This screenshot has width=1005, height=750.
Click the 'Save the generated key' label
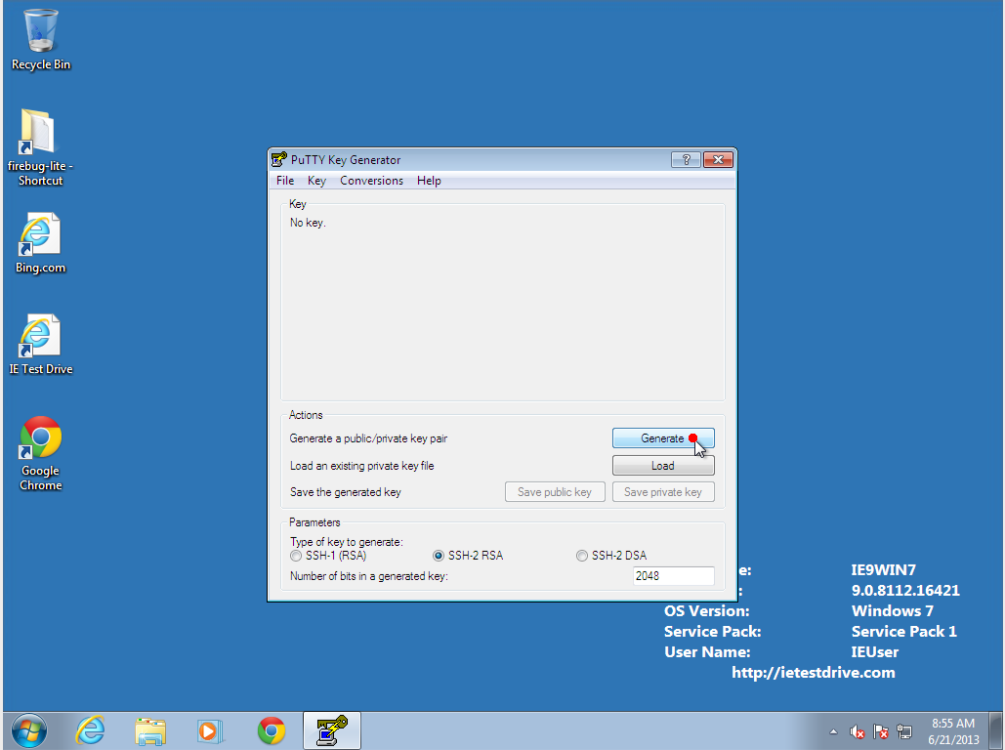[x=346, y=492]
